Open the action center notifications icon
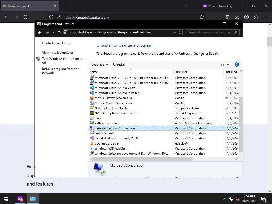The image size is (272, 204). [x=264, y=199]
